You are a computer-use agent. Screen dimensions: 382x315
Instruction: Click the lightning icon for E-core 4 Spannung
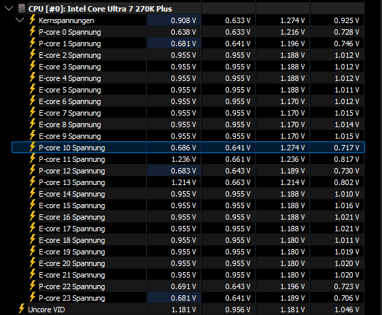click(x=33, y=78)
